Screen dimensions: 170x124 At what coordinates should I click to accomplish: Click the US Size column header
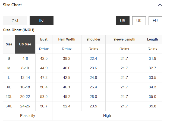25,44
